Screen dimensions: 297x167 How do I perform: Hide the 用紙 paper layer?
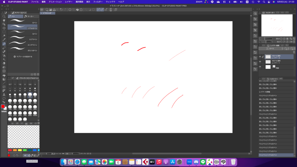260,67
